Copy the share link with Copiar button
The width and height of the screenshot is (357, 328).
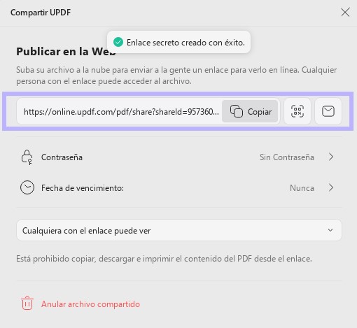click(250, 111)
